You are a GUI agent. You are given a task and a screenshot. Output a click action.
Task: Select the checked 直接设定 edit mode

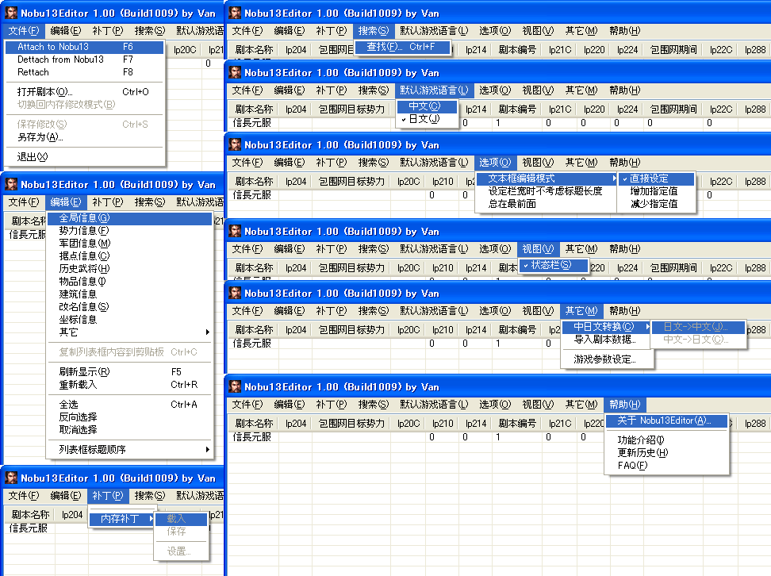[x=657, y=179]
